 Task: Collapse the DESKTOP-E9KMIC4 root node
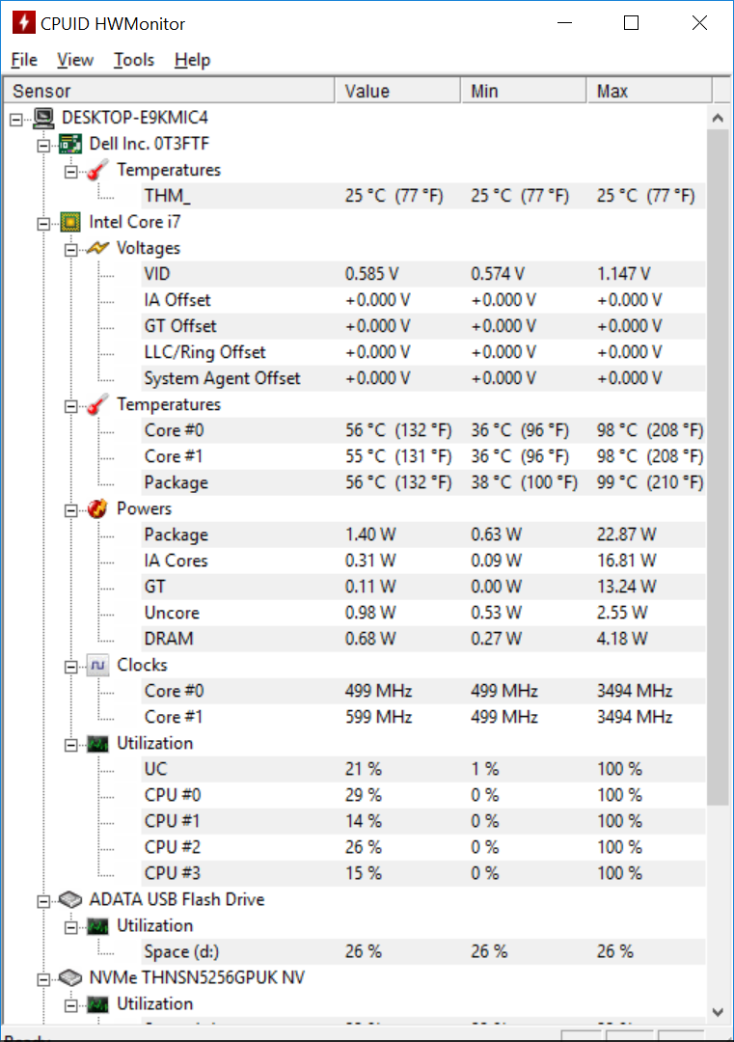[x=16, y=120]
